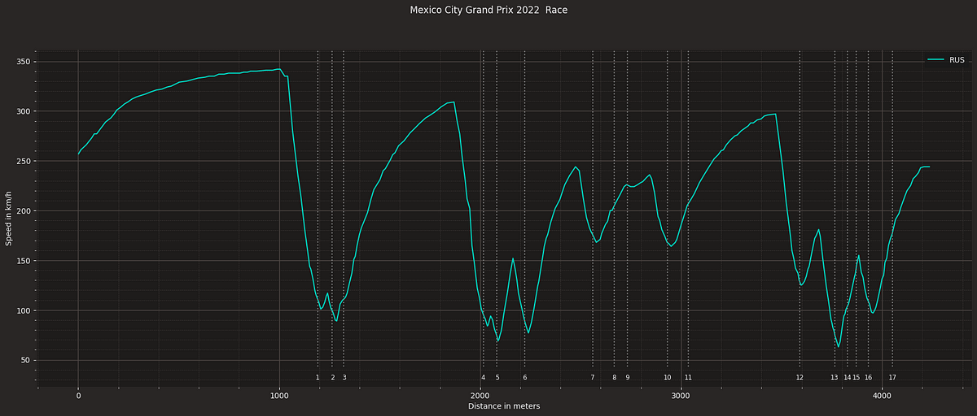977x416 pixels.
Task: Select the corner 17 marker label
Action: (x=892, y=378)
